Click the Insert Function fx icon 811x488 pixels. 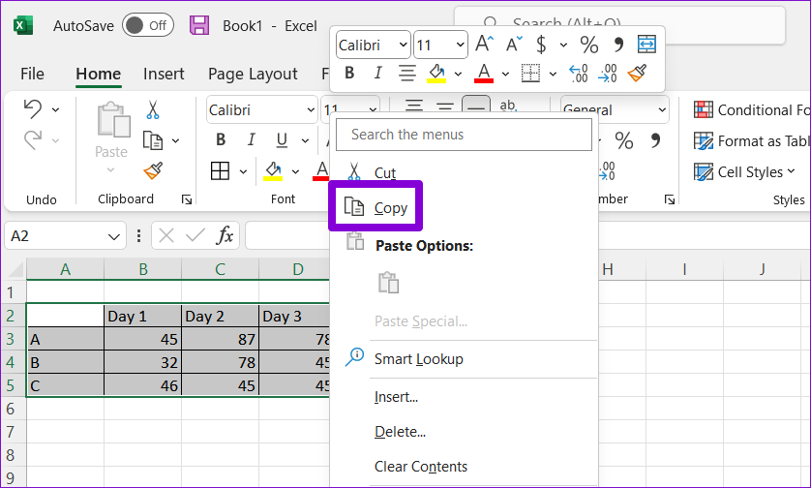tap(224, 235)
